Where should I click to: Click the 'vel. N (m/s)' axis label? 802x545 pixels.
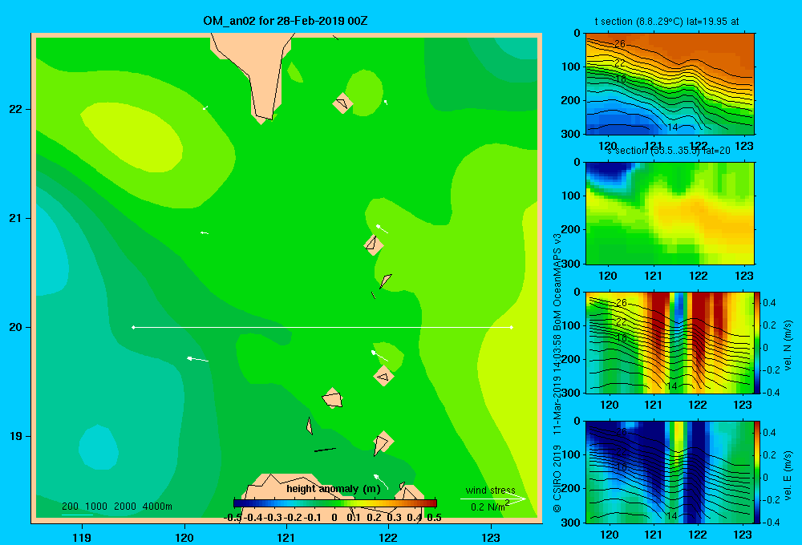[x=788, y=345]
